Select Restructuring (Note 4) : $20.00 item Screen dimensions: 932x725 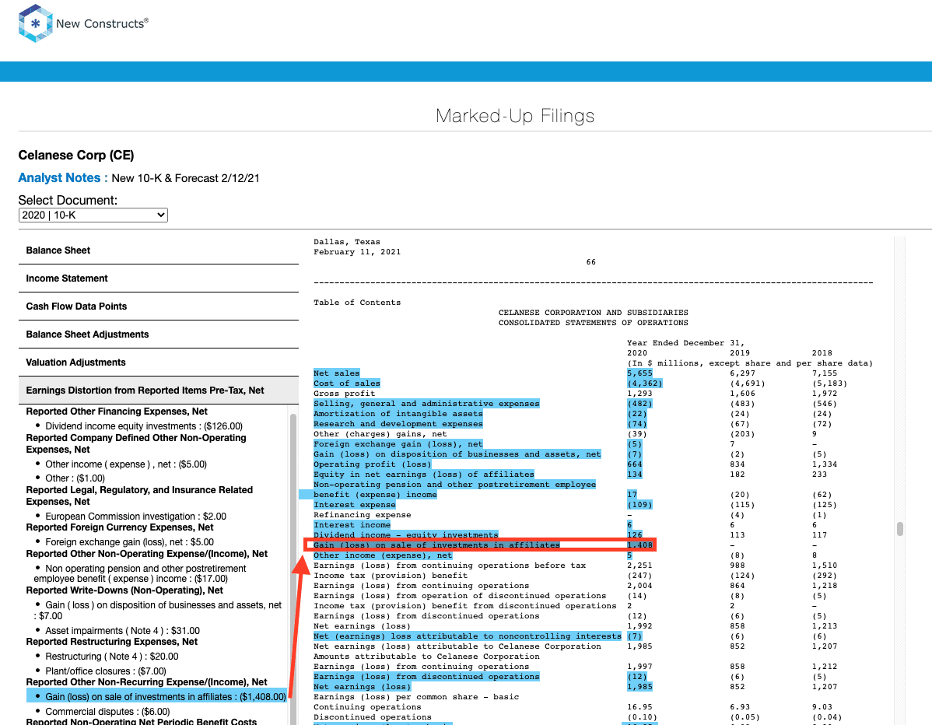coord(112,656)
